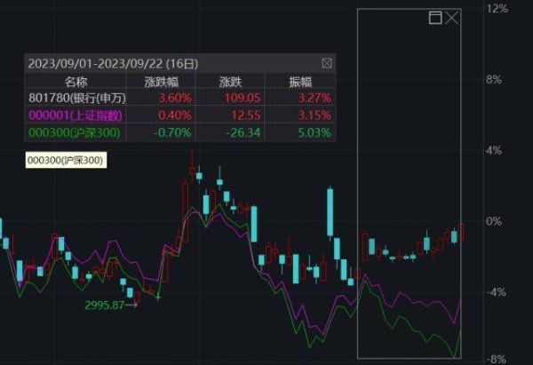Click the 3.27% amplitude value
Screen dimensions: 533x365
coord(314,99)
